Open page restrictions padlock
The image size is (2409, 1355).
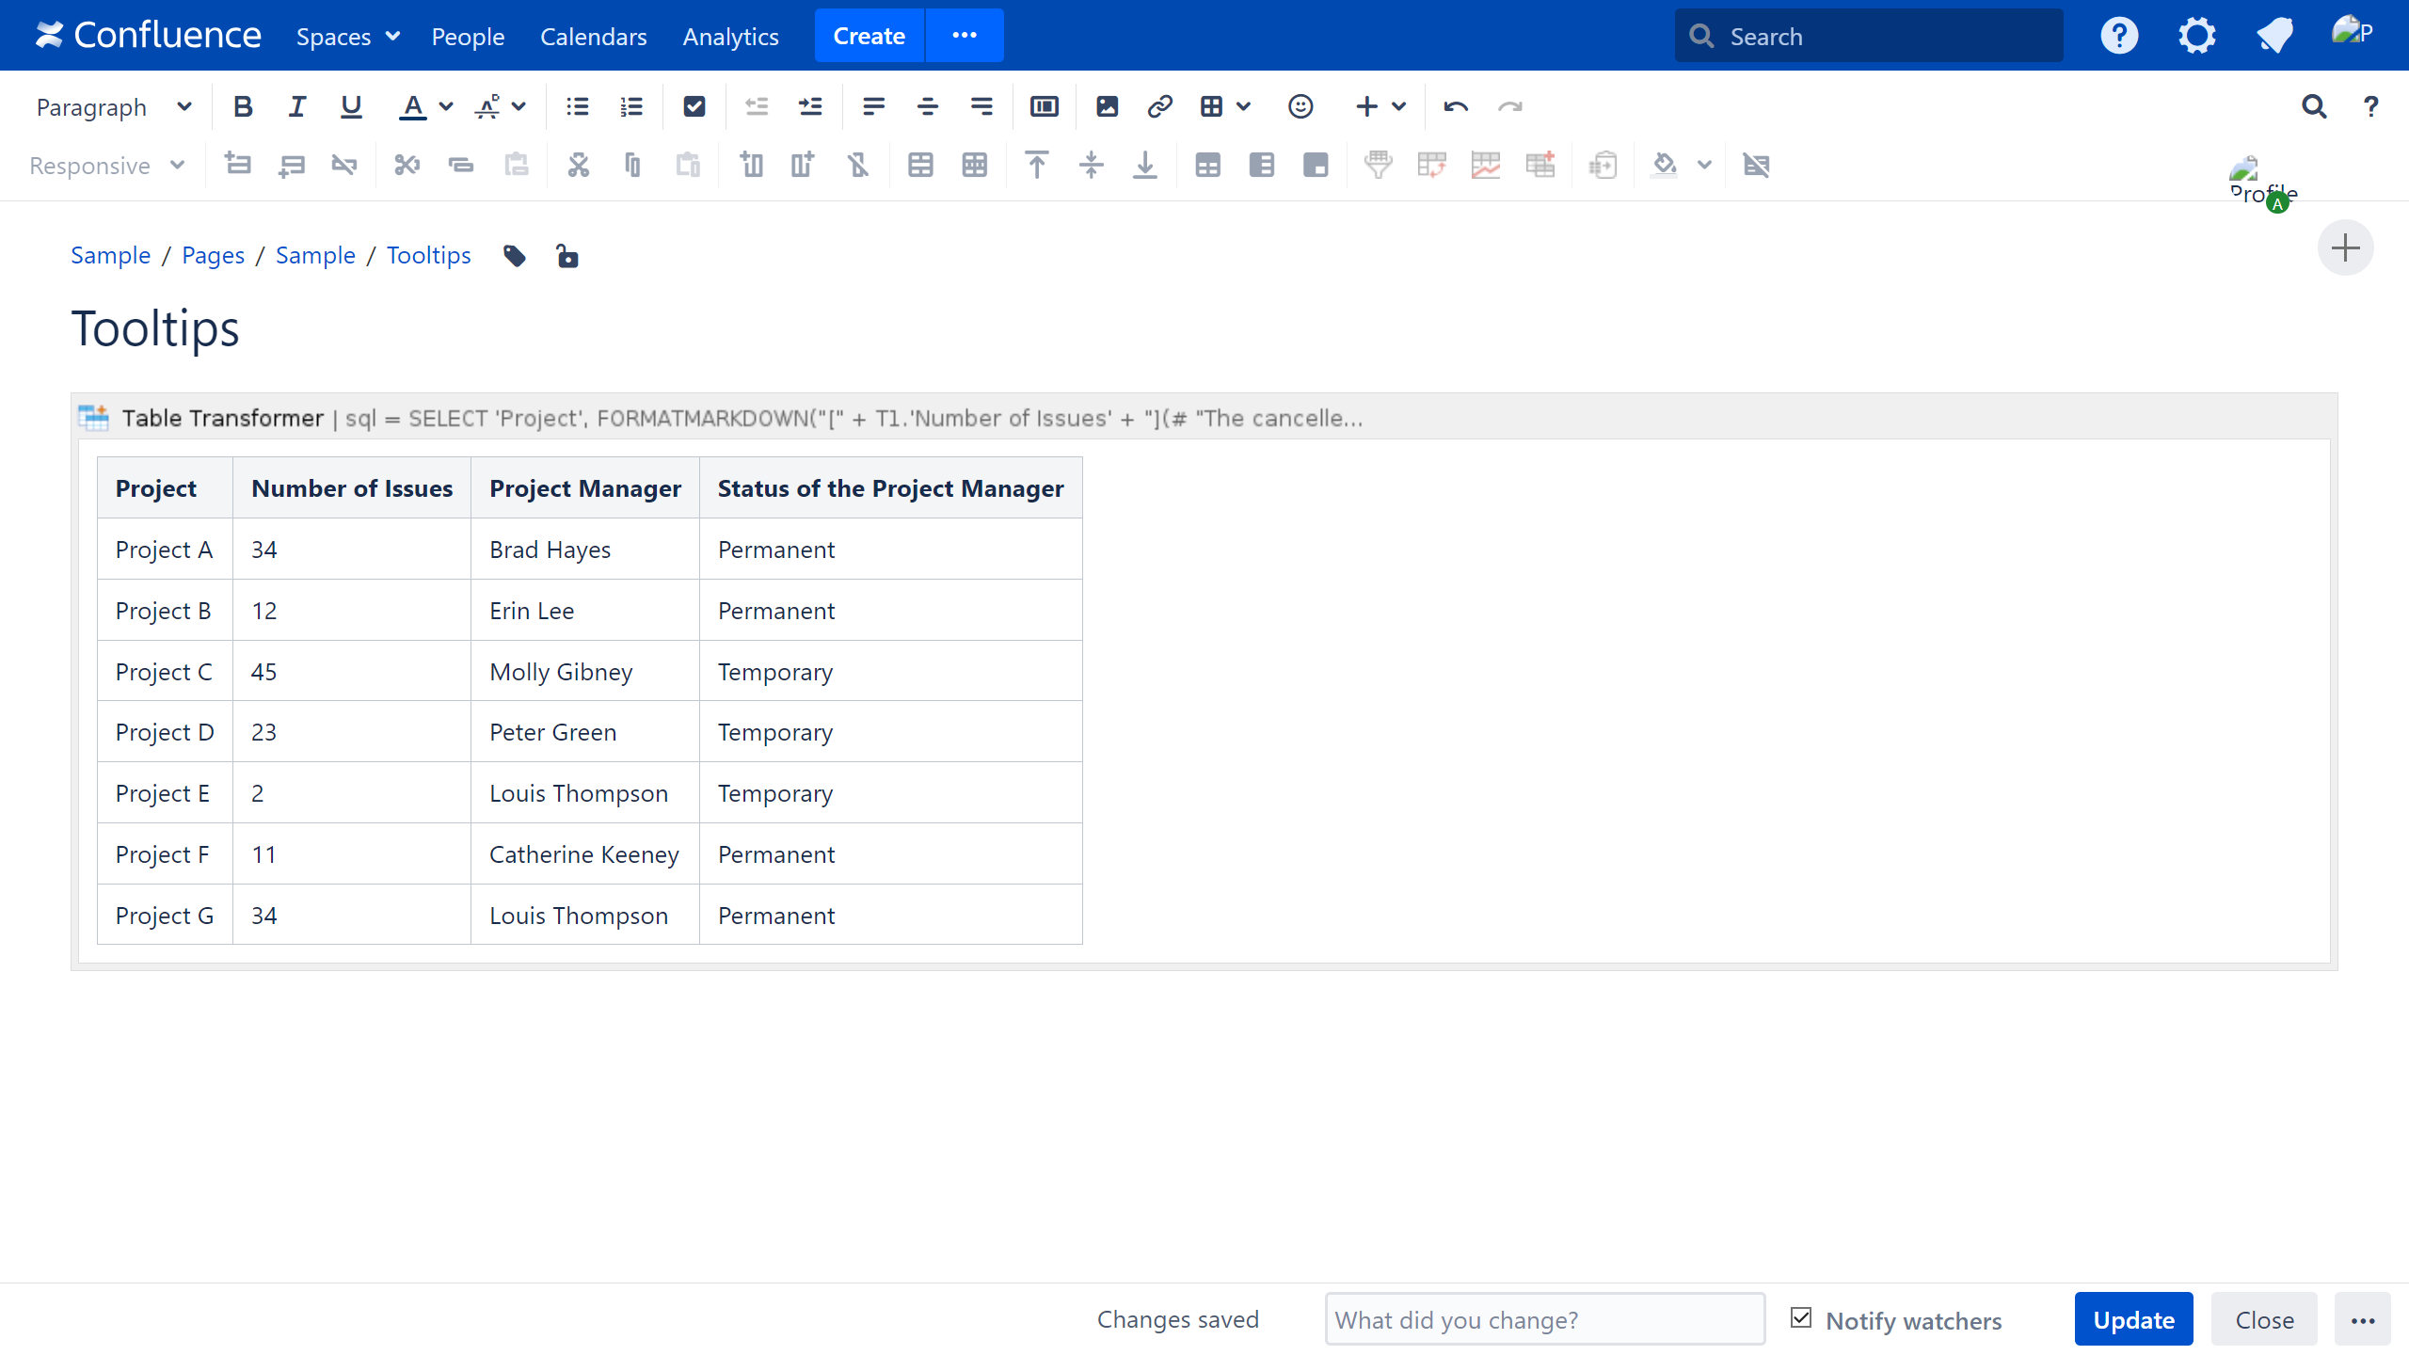click(x=566, y=256)
